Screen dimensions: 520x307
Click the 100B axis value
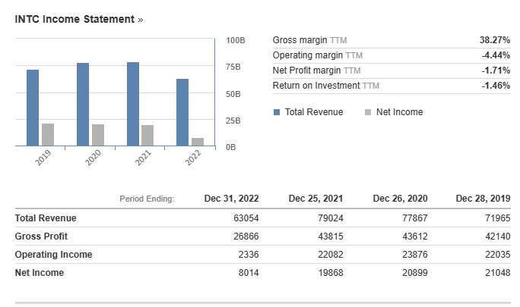tap(236, 40)
